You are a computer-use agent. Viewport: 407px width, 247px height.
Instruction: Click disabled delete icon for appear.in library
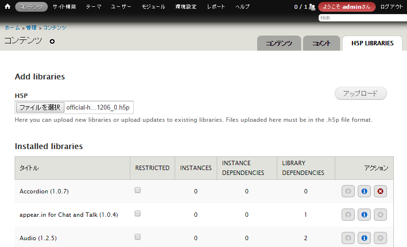380,214
